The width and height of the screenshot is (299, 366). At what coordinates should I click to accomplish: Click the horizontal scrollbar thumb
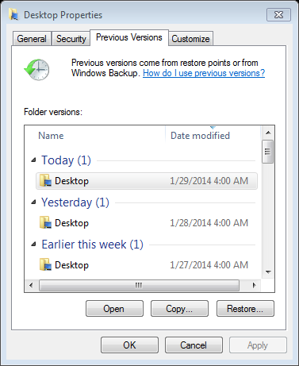point(139,285)
